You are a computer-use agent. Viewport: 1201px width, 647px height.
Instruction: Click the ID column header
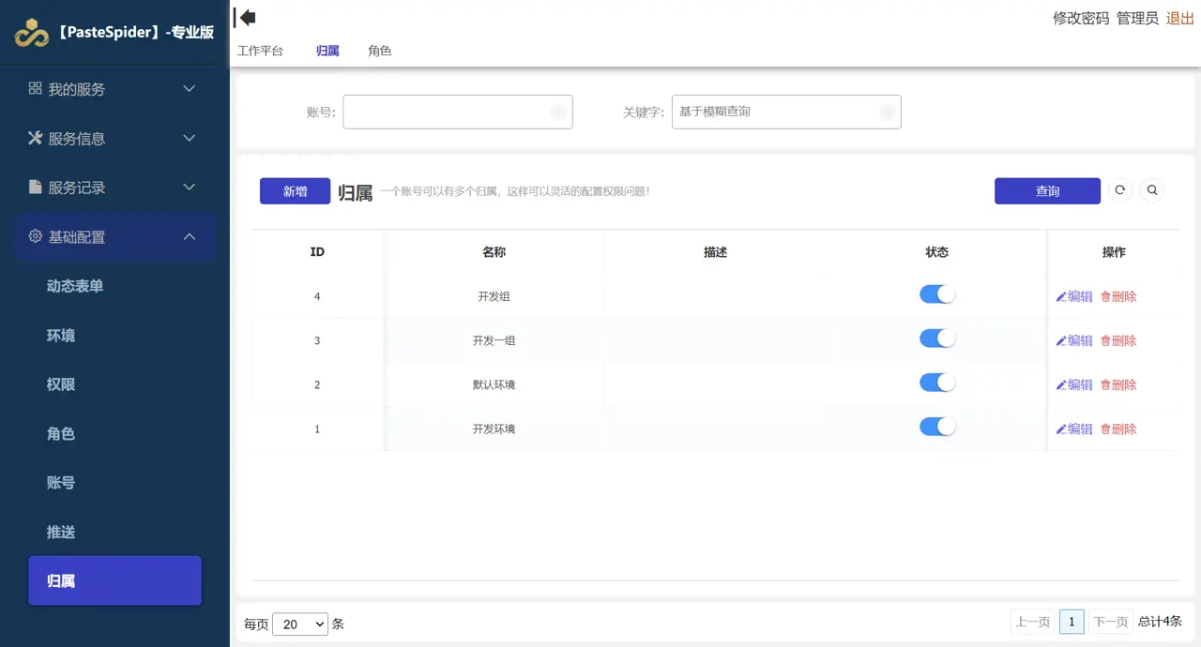(x=317, y=252)
